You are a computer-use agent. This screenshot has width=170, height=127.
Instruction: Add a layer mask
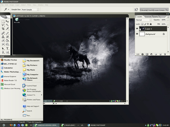point(147,54)
